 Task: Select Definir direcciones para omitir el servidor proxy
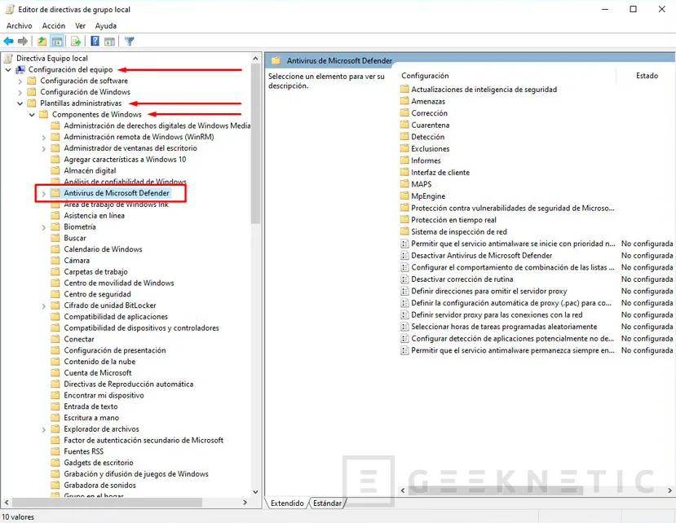pos(489,291)
